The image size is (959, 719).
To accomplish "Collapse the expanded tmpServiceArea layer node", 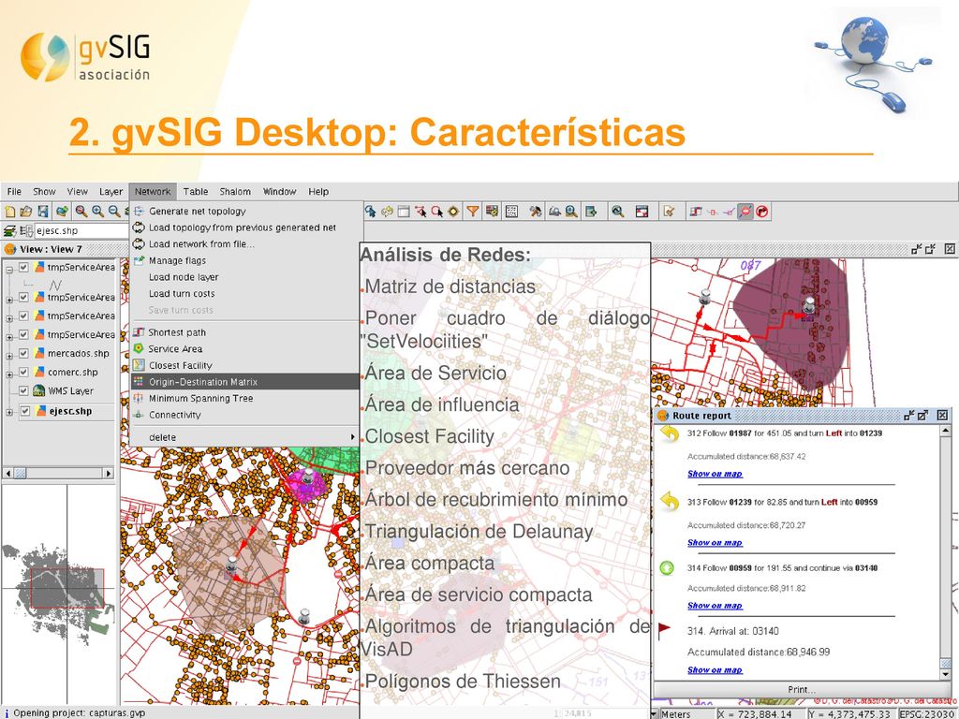I will pos(9,269).
